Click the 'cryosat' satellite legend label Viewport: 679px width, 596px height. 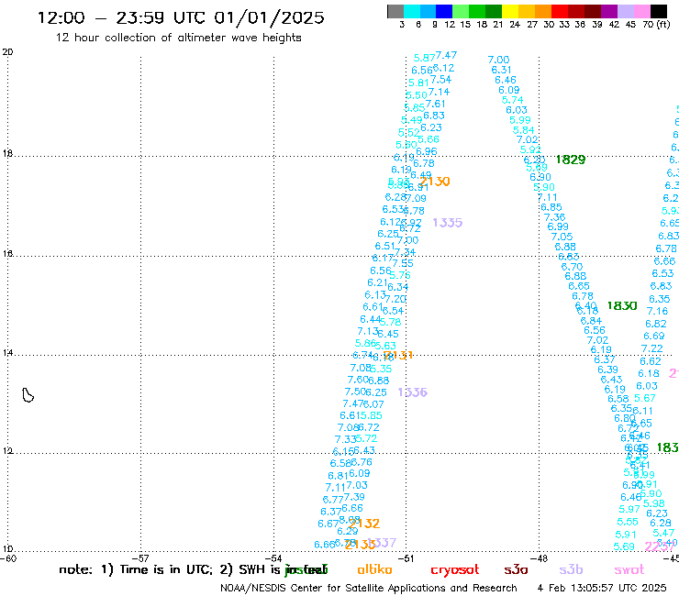(455, 569)
